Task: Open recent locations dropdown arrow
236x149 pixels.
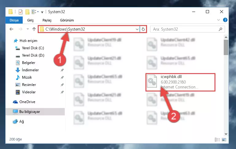Action: [x=28, y=29]
